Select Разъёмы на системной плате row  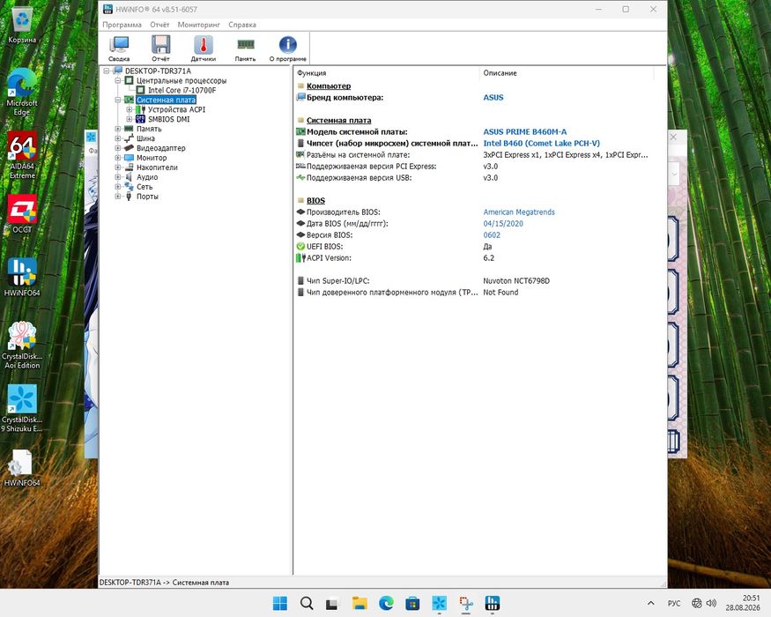tap(475, 154)
